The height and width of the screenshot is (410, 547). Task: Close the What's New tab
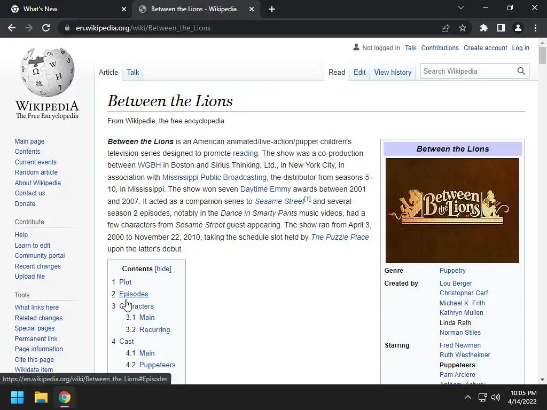pyautogui.click(x=124, y=9)
